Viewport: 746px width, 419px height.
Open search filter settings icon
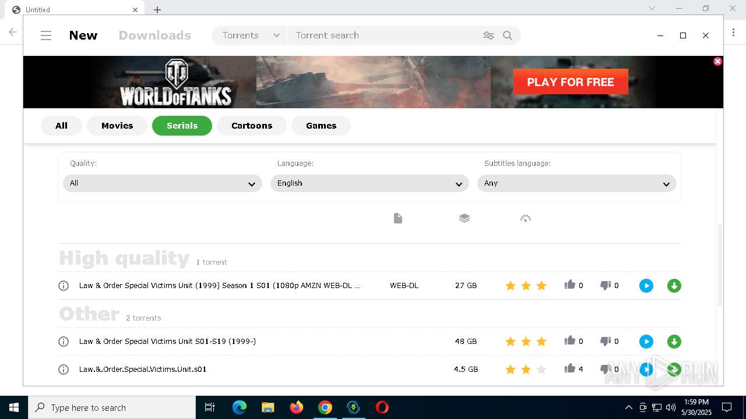click(488, 35)
